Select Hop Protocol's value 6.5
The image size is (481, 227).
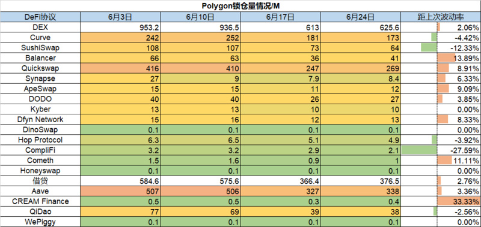[x=200, y=140]
